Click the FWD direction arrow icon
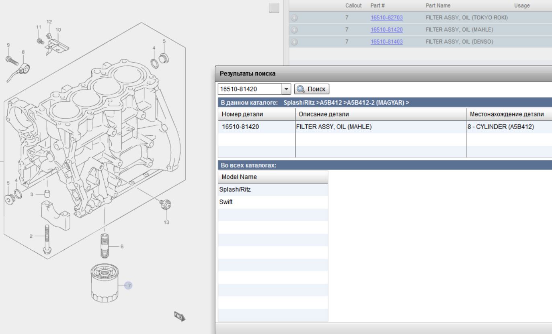 [179, 316]
